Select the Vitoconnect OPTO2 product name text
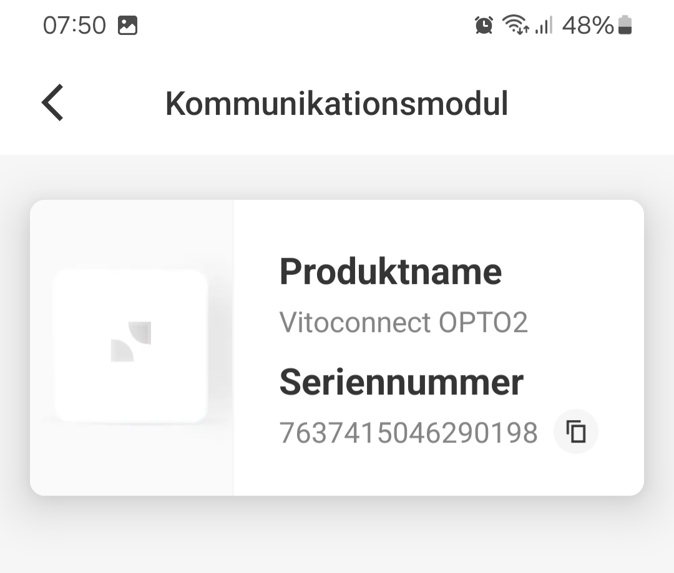This screenshot has height=573, width=674. pyautogui.click(x=403, y=322)
